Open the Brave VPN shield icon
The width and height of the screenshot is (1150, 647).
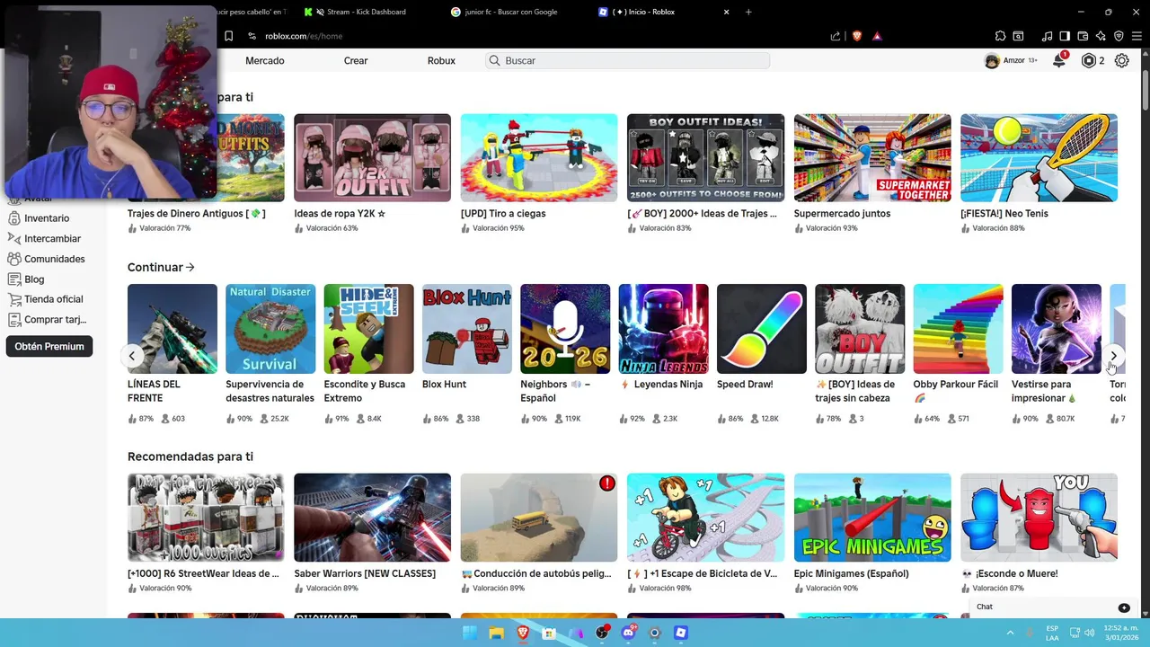click(x=1119, y=36)
